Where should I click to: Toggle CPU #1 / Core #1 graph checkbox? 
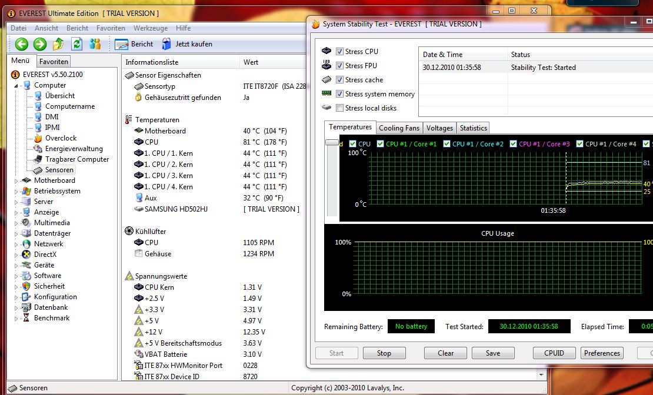[380, 144]
